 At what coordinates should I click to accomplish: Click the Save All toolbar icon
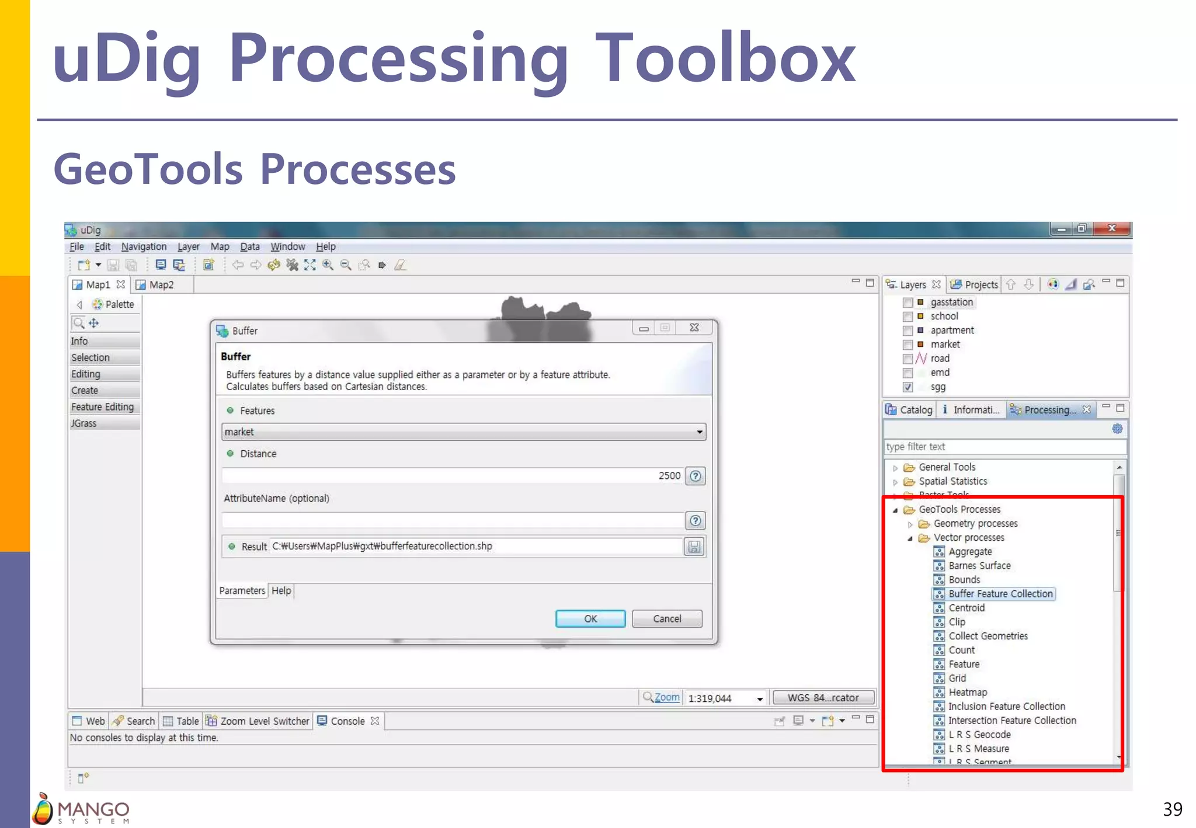pyautogui.click(x=131, y=265)
